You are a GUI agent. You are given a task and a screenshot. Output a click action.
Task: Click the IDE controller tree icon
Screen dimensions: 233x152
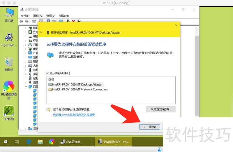coord(30,28)
